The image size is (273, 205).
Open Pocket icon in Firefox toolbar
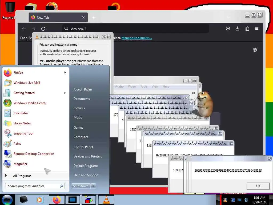point(228,29)
